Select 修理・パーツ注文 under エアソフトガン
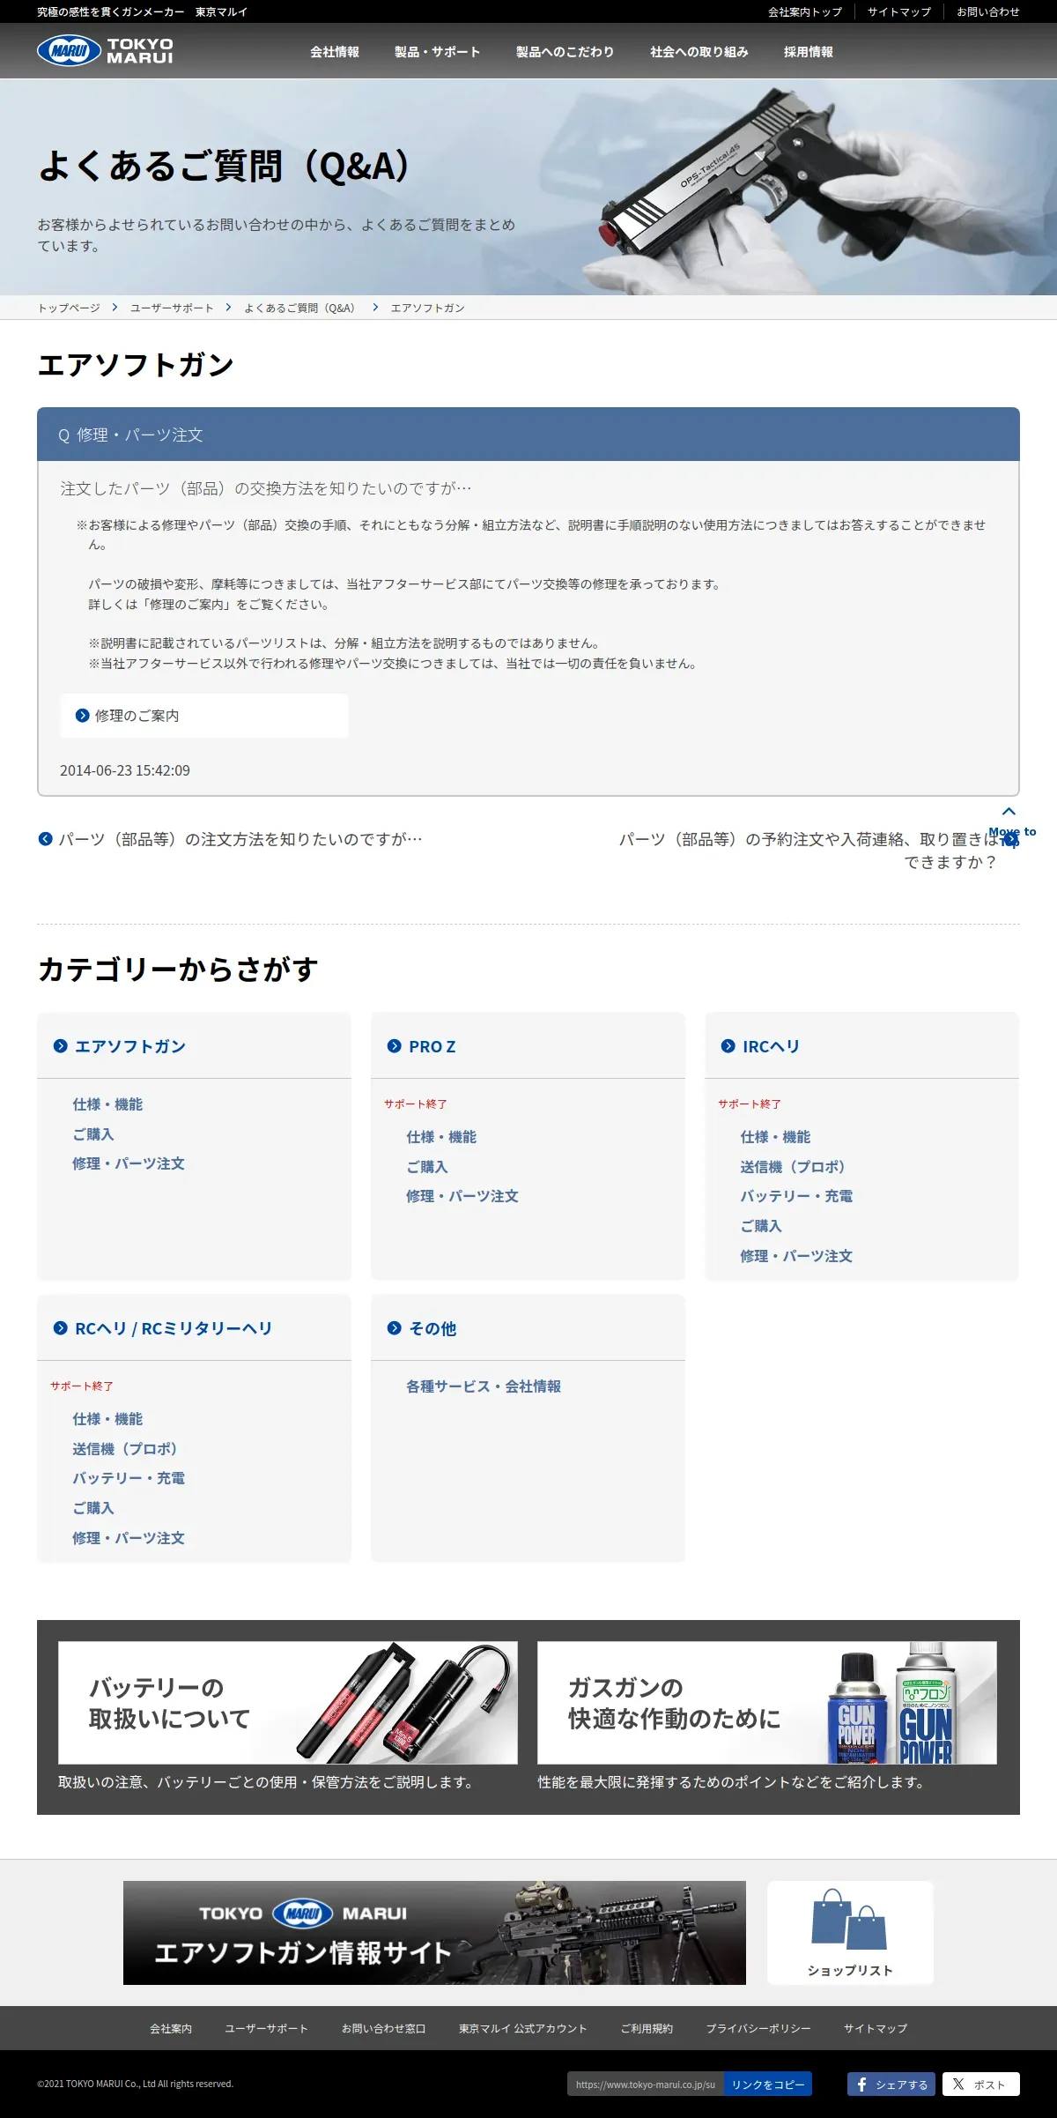The height and width of the screenshot is (2118, 1057). [129, 1163]
